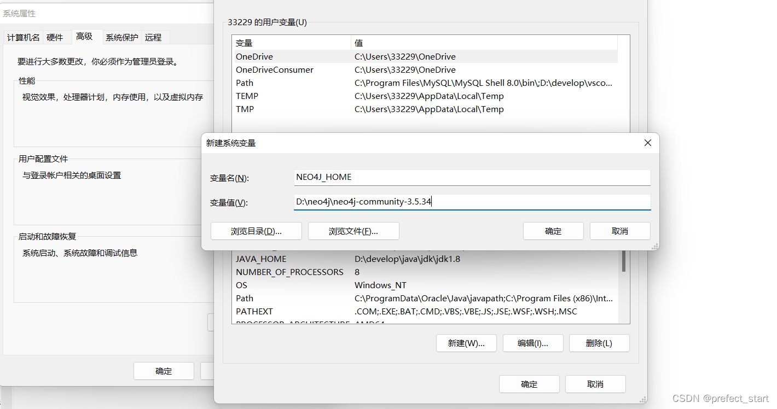This screenshot has height=409, width=777.
Task: Select the JAVA_HOME system variable row
Action: (x=425, y=259)
